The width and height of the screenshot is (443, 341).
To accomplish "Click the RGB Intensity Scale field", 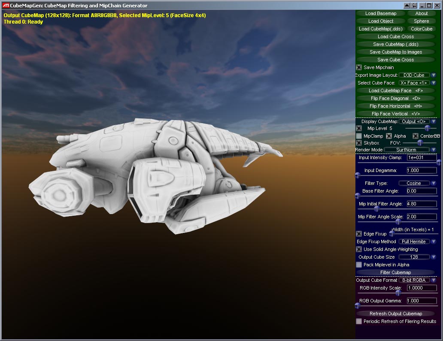I will 422,288.
